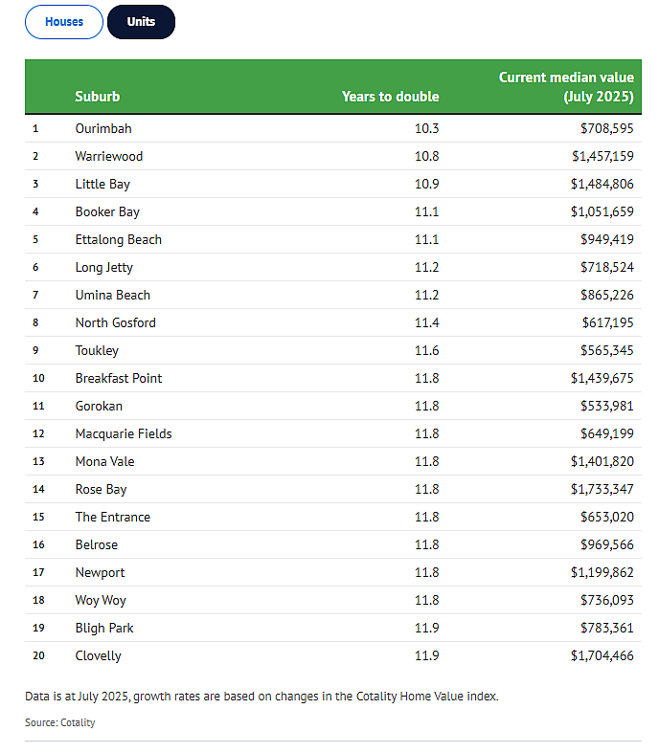This screenshot has width=659, height=753.
Task: Click the Clovelly median value $1,704,466
Action: pos(602,656)
